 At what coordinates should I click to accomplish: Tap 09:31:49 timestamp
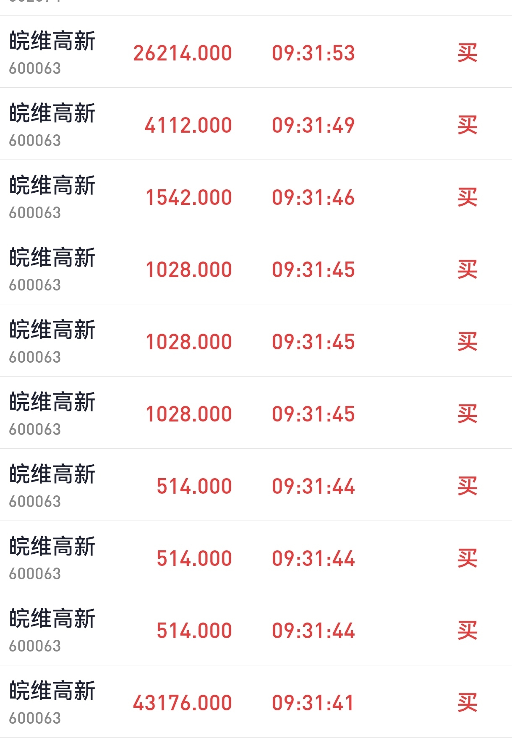(x=313, y=125)
